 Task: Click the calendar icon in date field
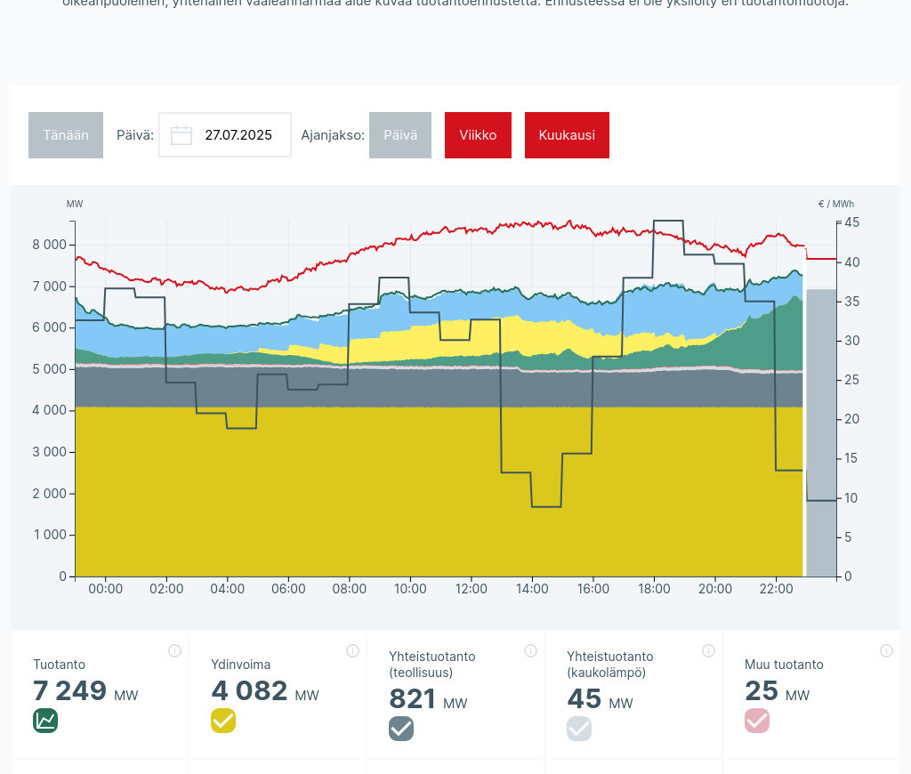point(181,135)
